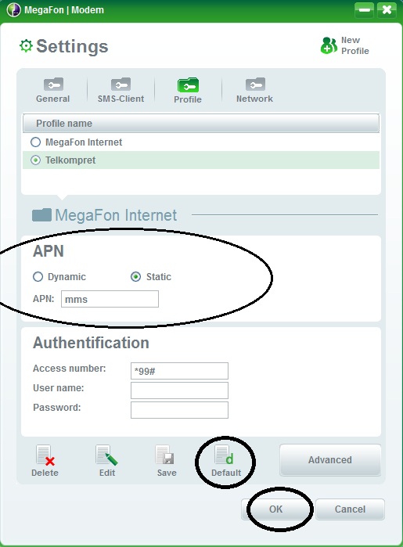Open the General settings tab

click(53, 90)
